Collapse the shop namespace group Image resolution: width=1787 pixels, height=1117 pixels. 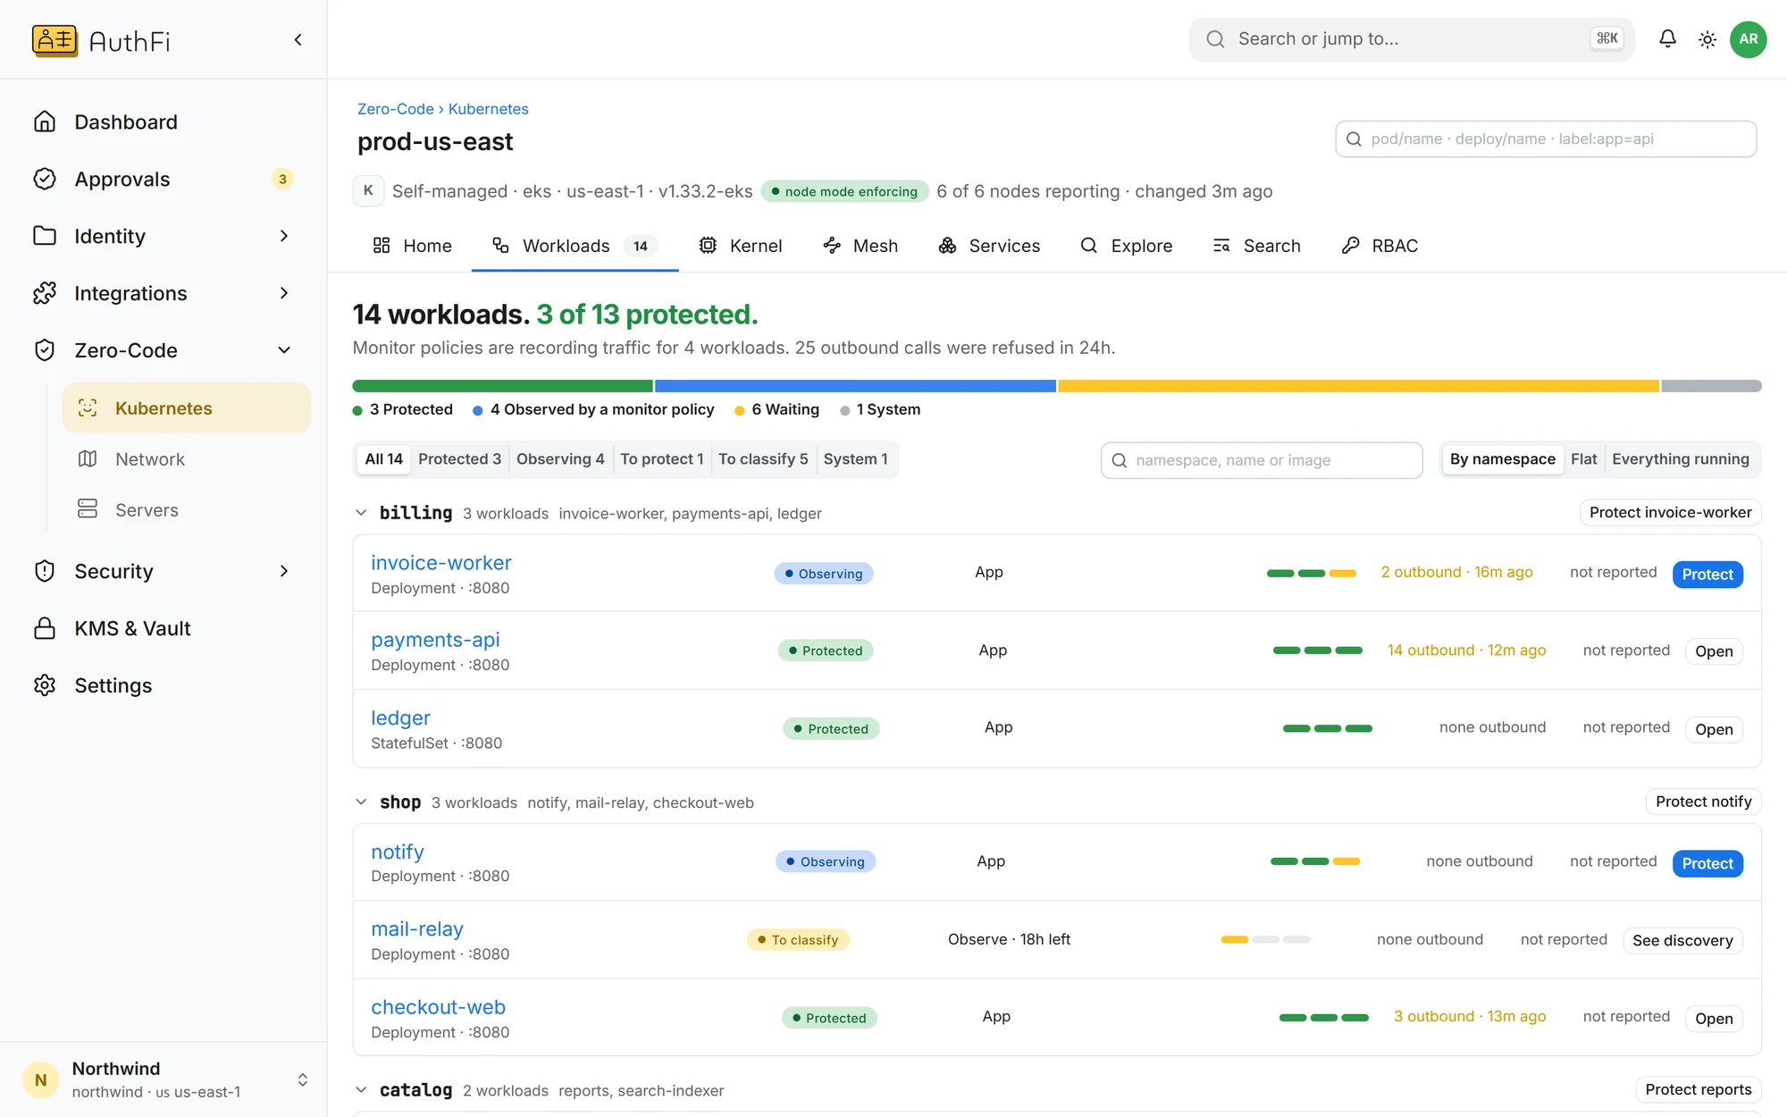pos(361,802)
